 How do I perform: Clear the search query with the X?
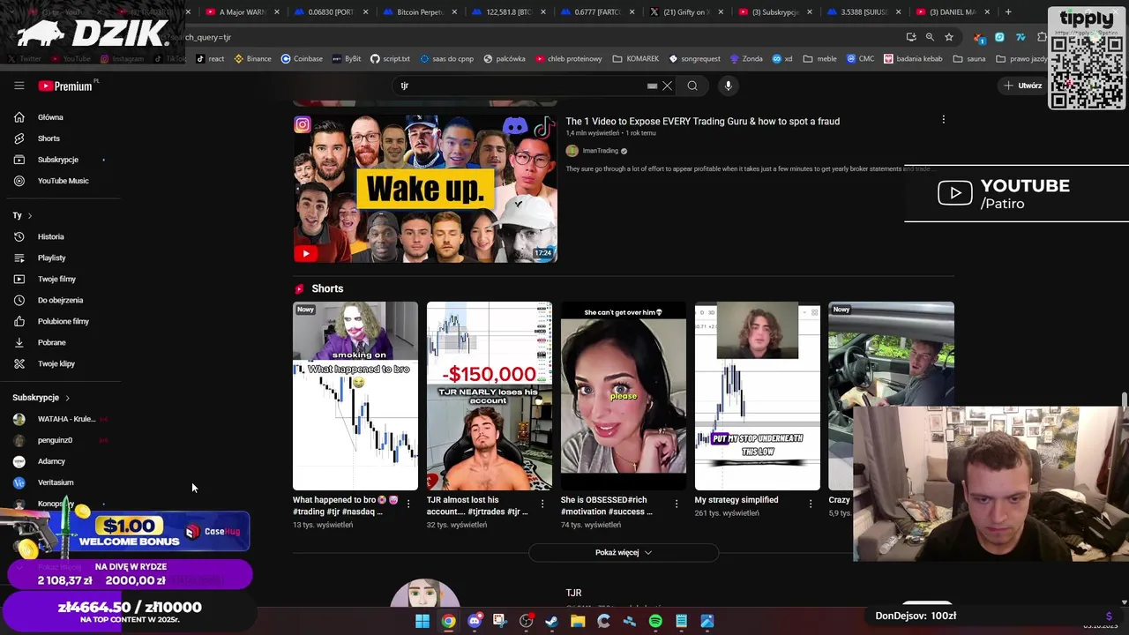pos(667,86)
